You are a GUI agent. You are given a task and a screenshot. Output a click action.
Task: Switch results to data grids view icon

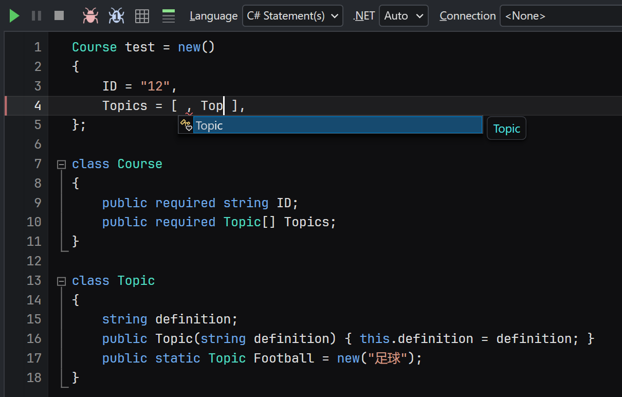142,16
